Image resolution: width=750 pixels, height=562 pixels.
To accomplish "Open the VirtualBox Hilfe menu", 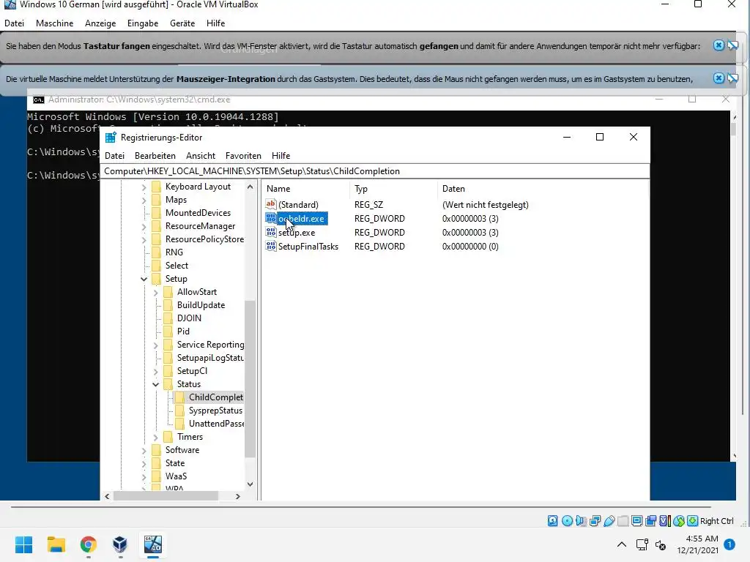I will click(x=216, y=23).
